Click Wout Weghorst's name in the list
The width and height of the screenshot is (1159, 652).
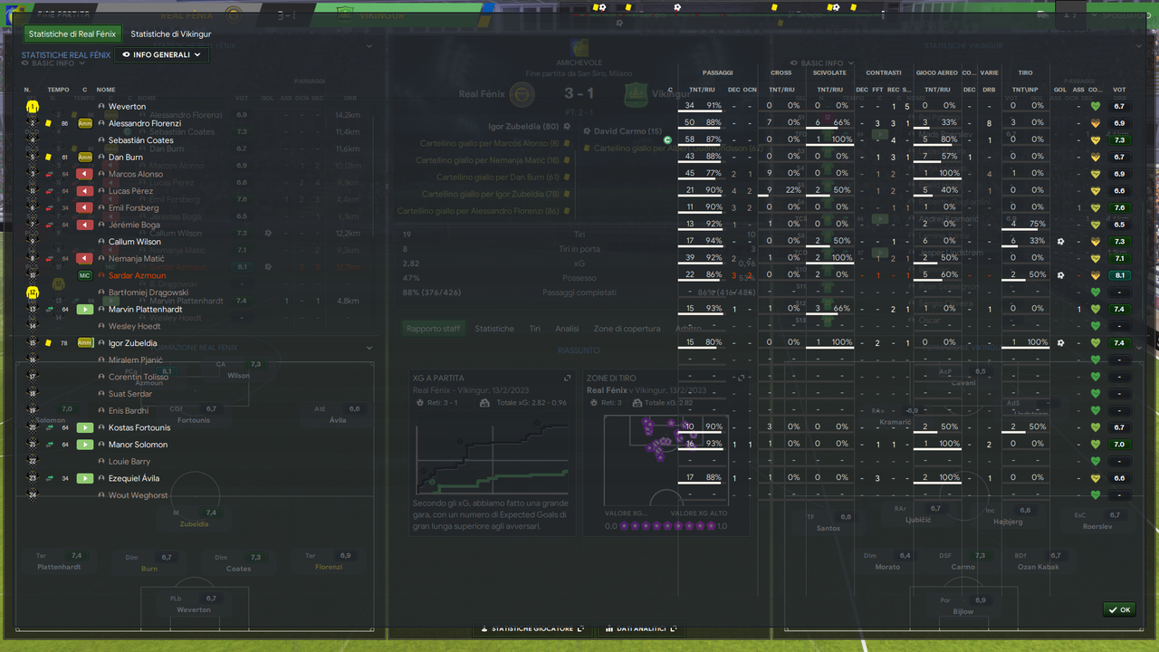138,495
